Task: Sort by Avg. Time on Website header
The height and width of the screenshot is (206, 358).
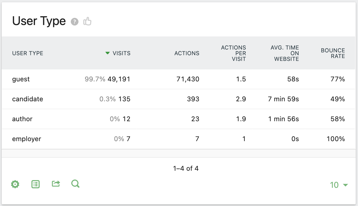Action: pos(285,53)
